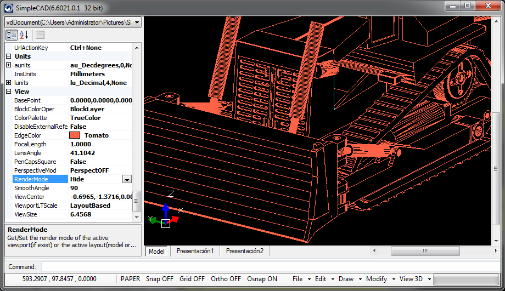Toggle Osnap ON in the status bar
The width and height of the screenshot is (505, 291).
pyautogui.click(x=262, y=279)
